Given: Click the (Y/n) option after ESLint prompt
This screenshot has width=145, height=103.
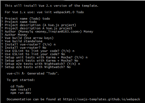Looking at the screenshot, I should pos(66,51).
